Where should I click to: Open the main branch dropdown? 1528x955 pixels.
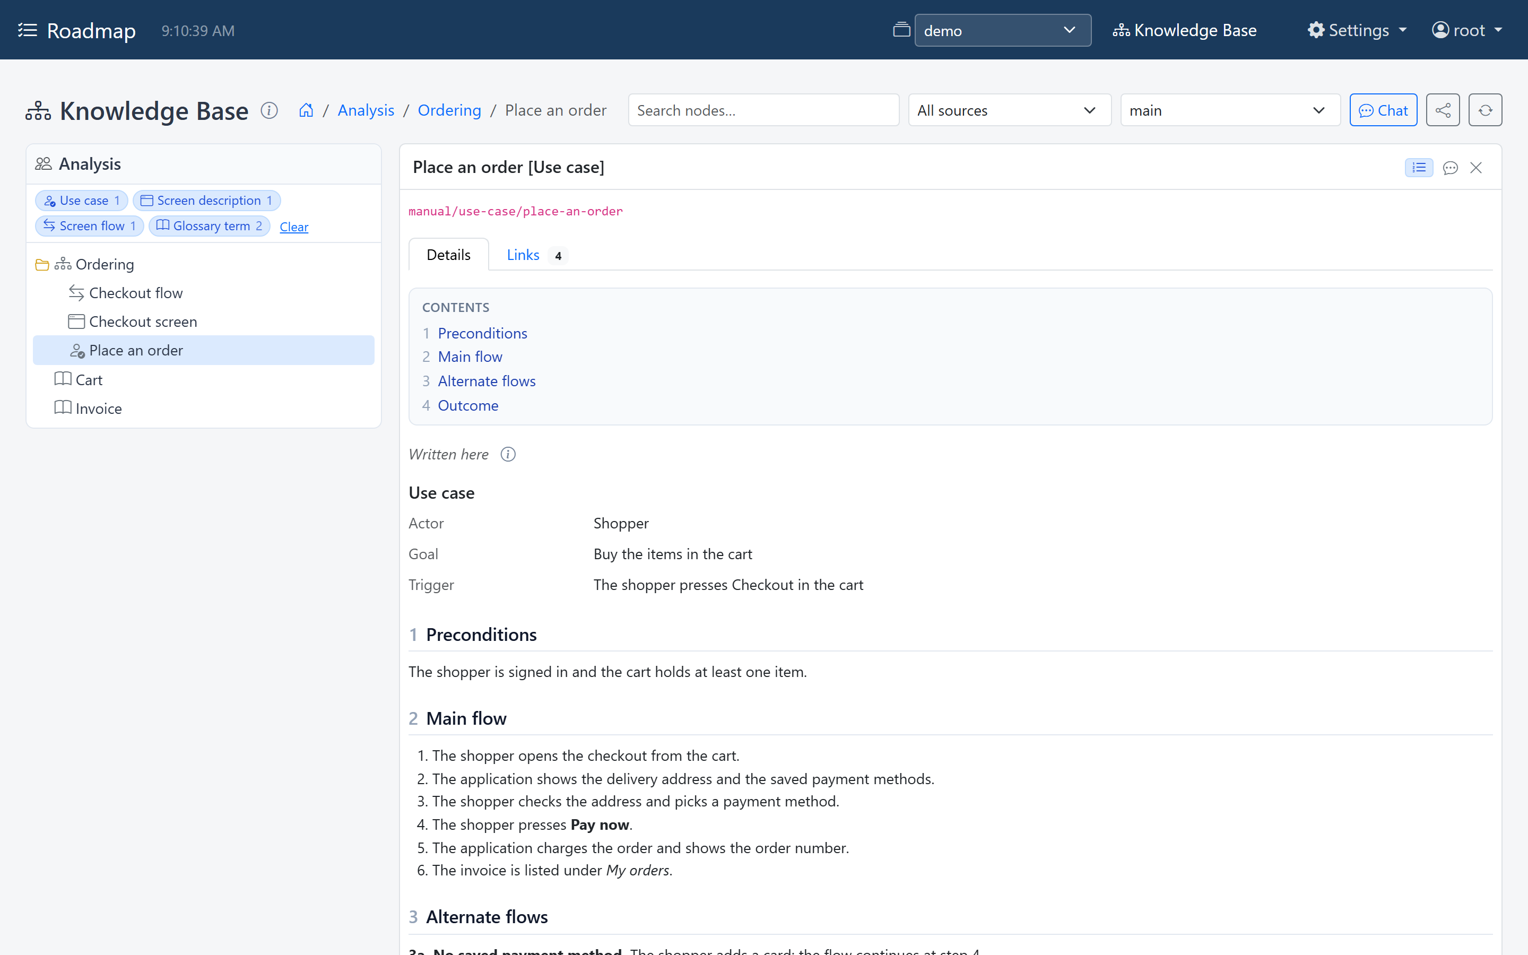click(1229, 110)
